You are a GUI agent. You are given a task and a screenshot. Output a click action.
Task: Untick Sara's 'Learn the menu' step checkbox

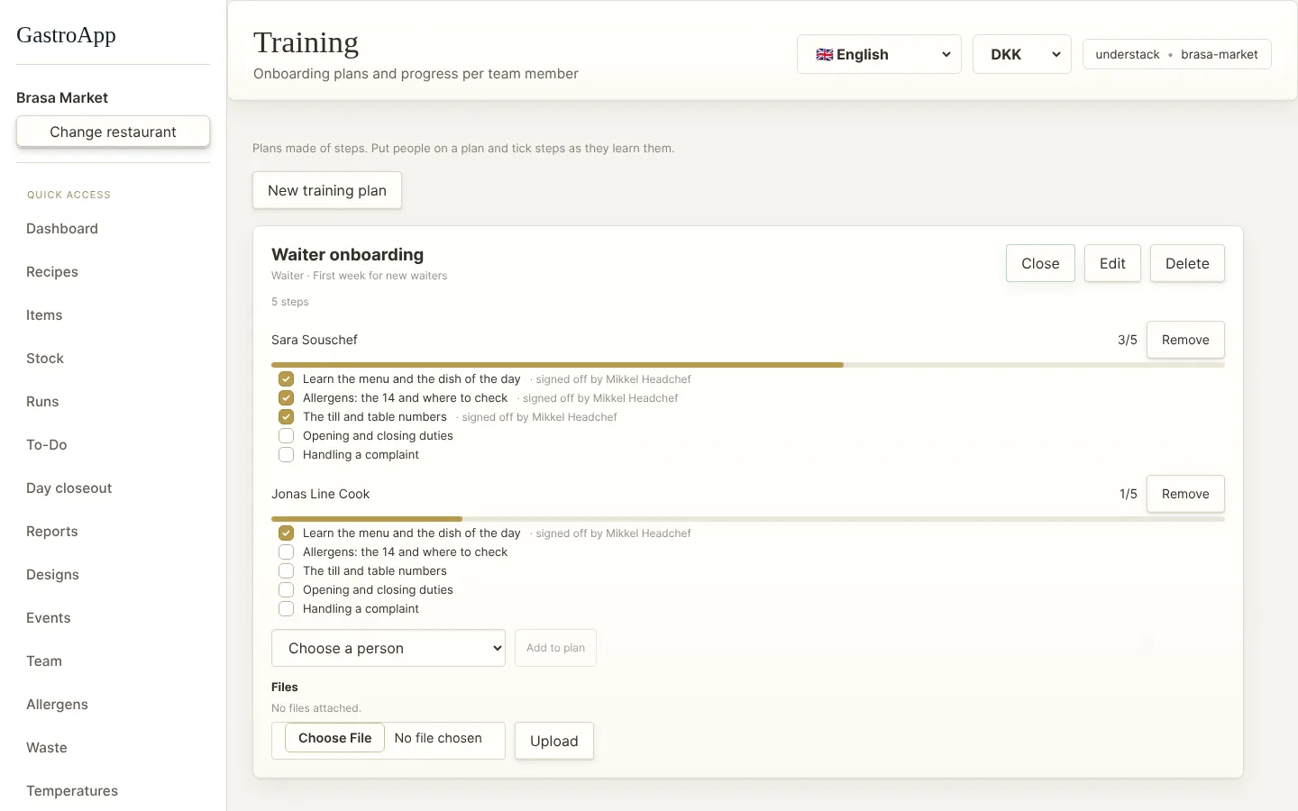(x=286, y=379)
